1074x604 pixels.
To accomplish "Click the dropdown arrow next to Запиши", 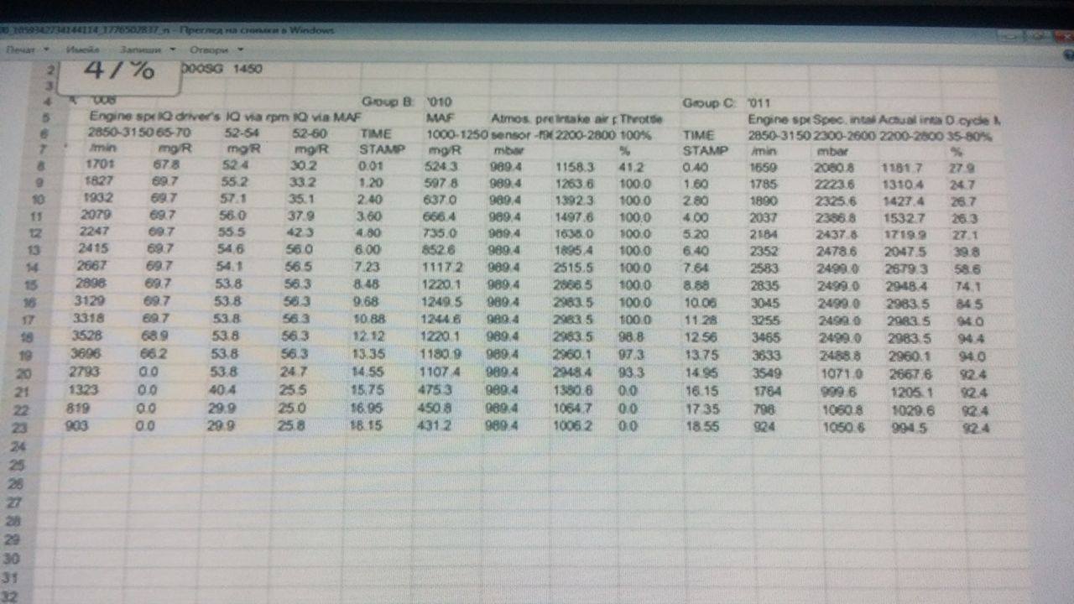I will tap(172, 49).
